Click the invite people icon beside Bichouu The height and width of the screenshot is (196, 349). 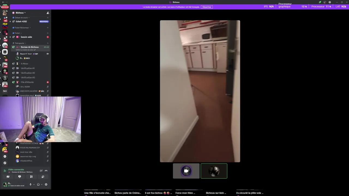tap(48, 13)
